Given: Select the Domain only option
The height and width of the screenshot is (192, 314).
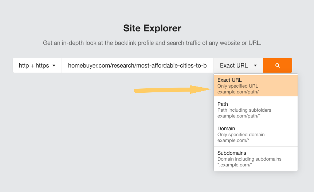Looking at the screenshot, I should tap(256, 134).
